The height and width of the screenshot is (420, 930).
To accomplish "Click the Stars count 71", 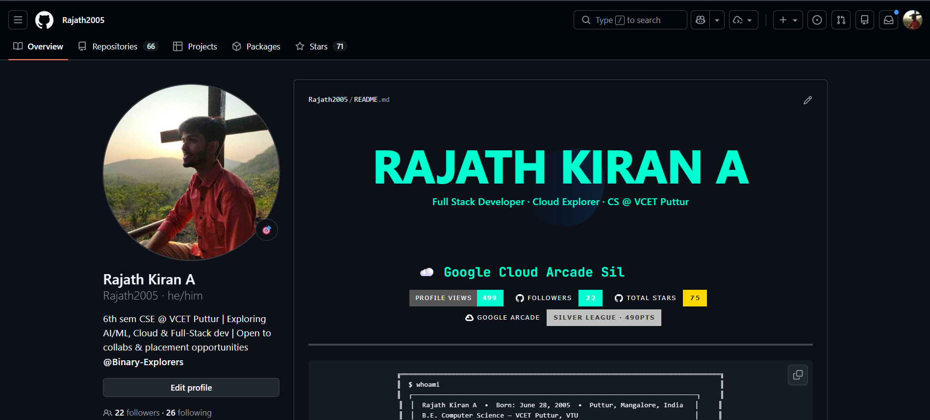I will point(340,47).
